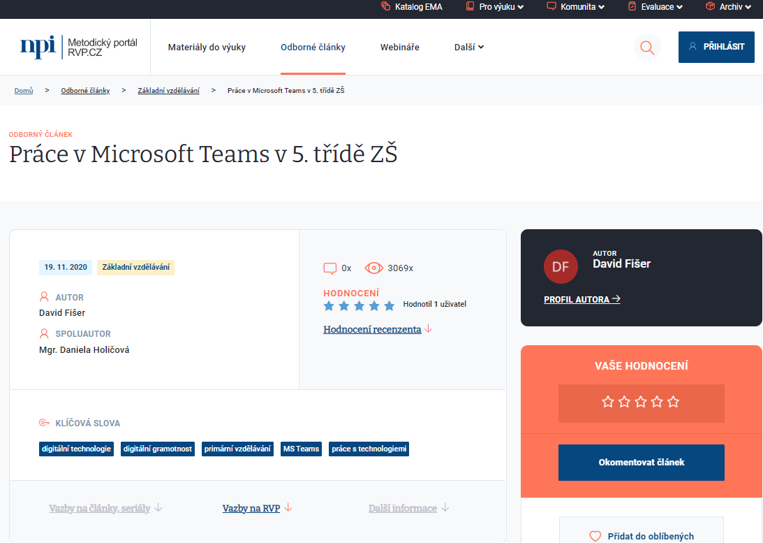Select the first star in Vaše hodnocení
Screen dimensions: 763x543
(x=608, y=402)
